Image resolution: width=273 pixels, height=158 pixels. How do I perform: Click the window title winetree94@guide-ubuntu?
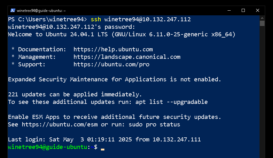pyautogui.click(x=41, y=11)
